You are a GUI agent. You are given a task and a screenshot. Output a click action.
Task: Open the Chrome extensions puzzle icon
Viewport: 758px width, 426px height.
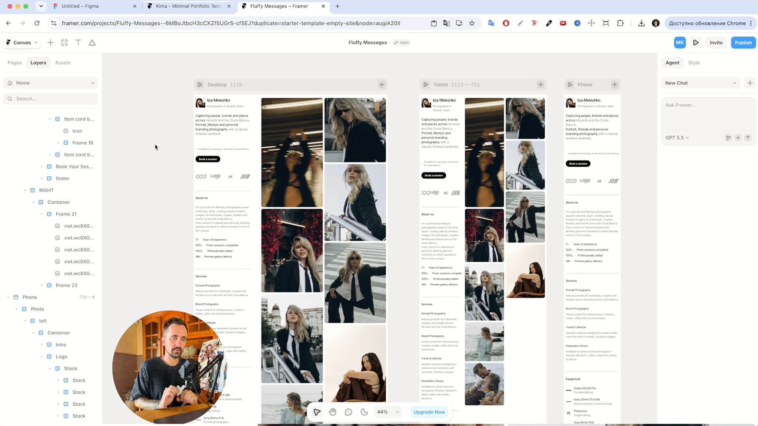(620, 23)
